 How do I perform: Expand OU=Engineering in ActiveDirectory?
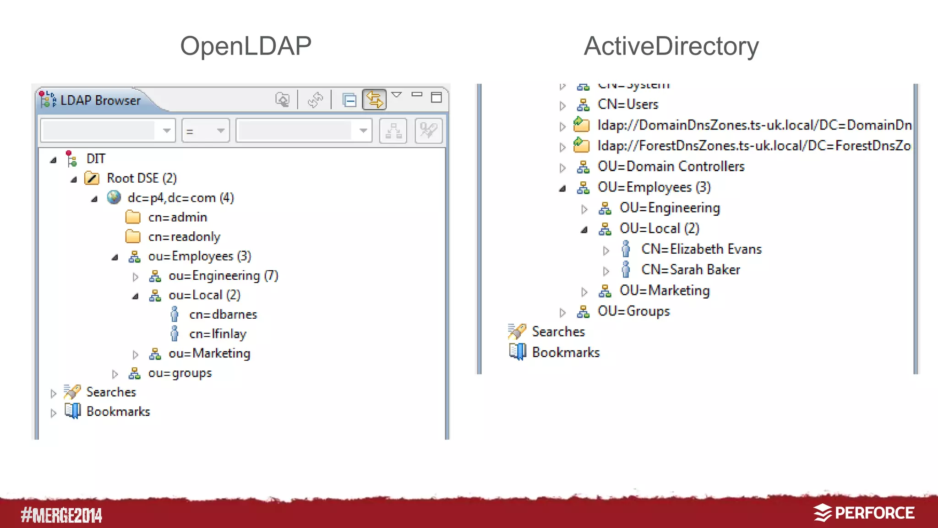[584, 209]
